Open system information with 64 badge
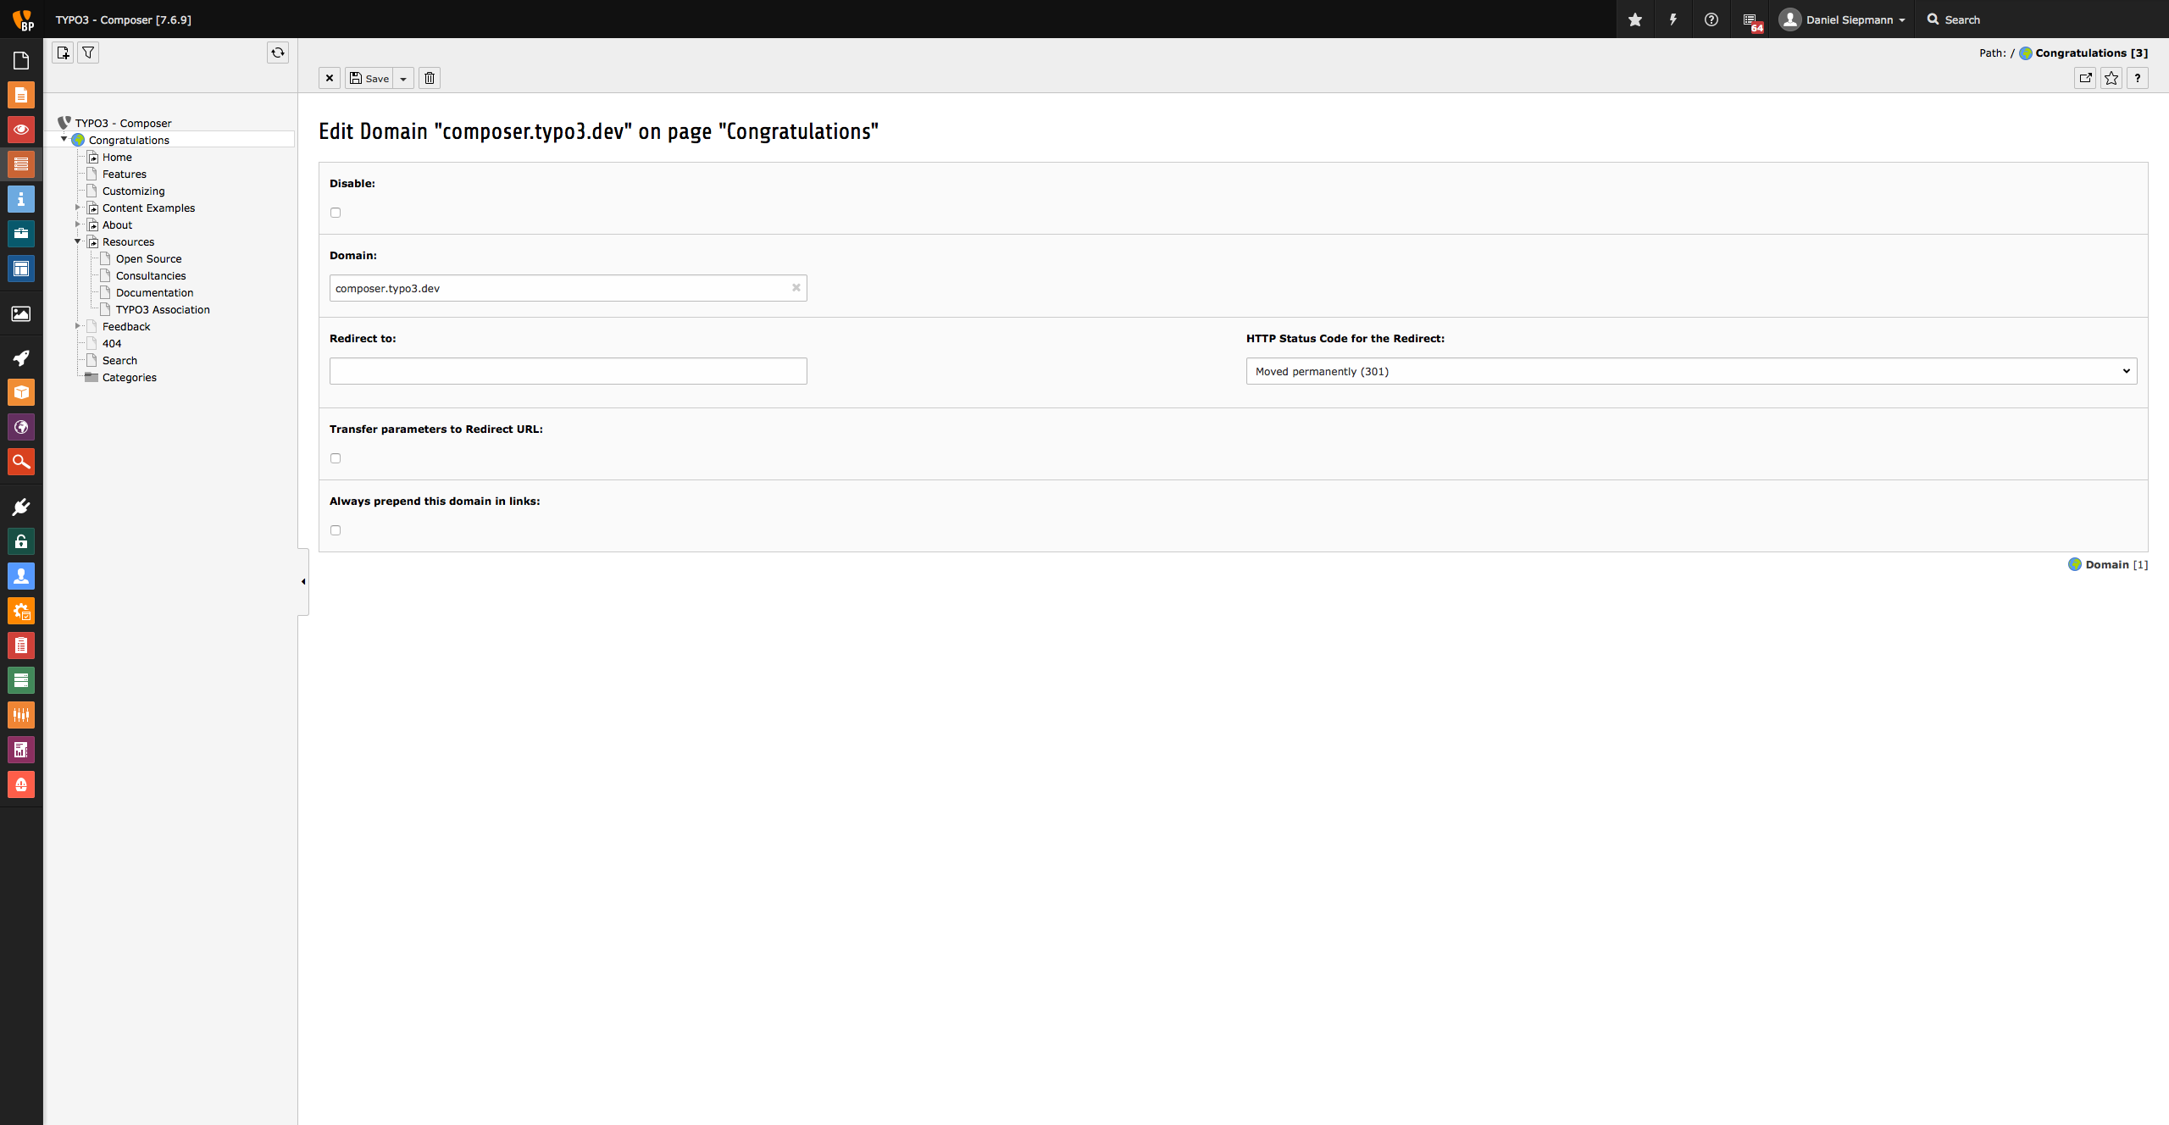This screenshot has width=2169, height=1125. tap(1750, 19)
